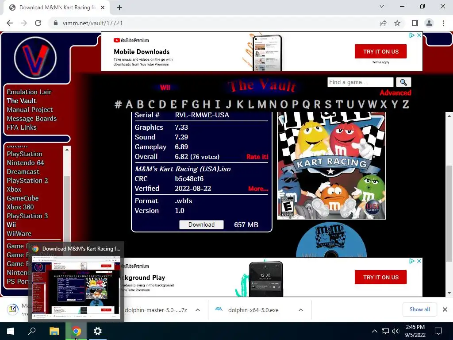The width and height of the screenshot is (453, 340).
Task: Open Windows taskbar search
Action: point(32,331)
